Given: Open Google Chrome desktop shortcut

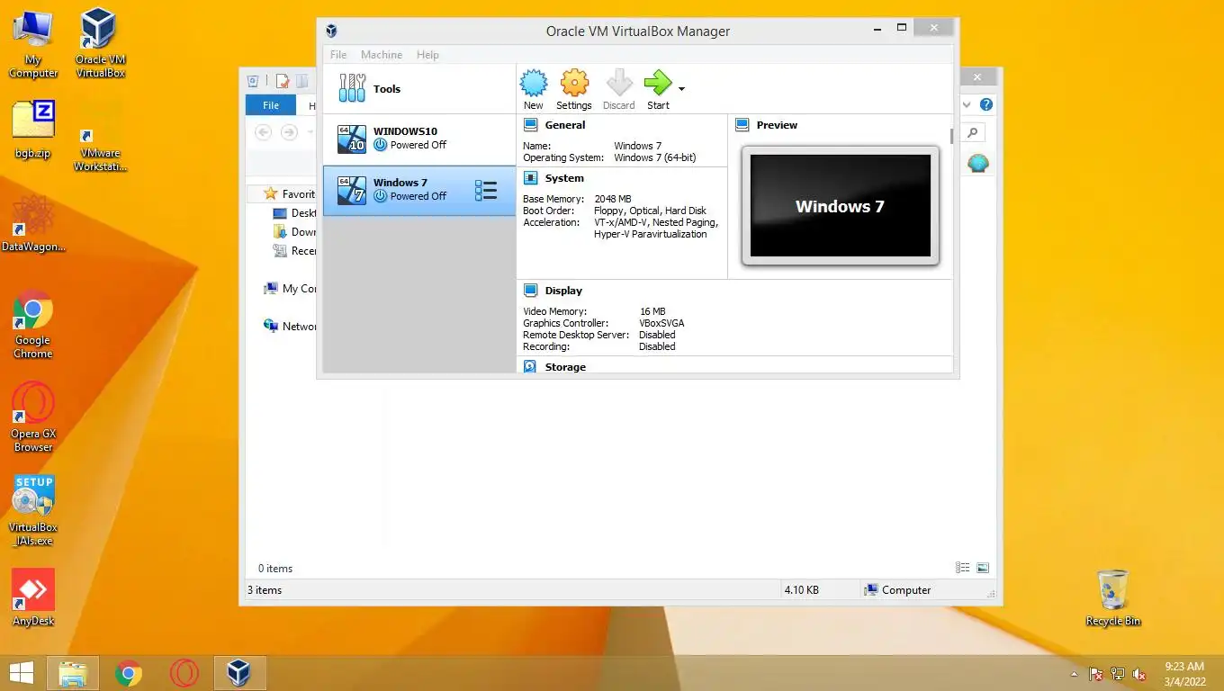Looking at the screenshot, I should pyautogui.click(x=33, y=324).
